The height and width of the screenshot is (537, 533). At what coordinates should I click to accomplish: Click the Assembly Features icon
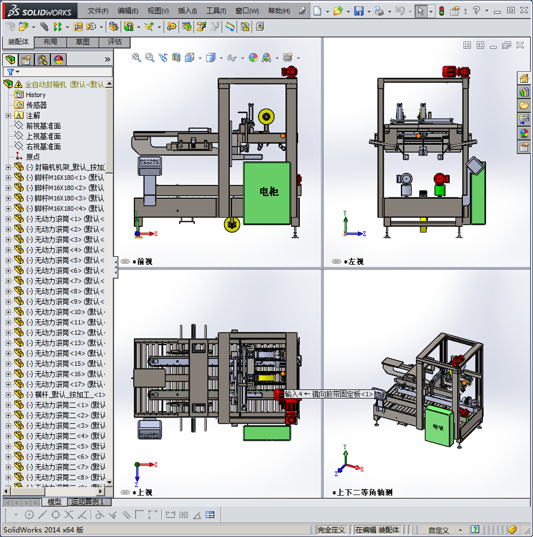click(x=129, y=26)
